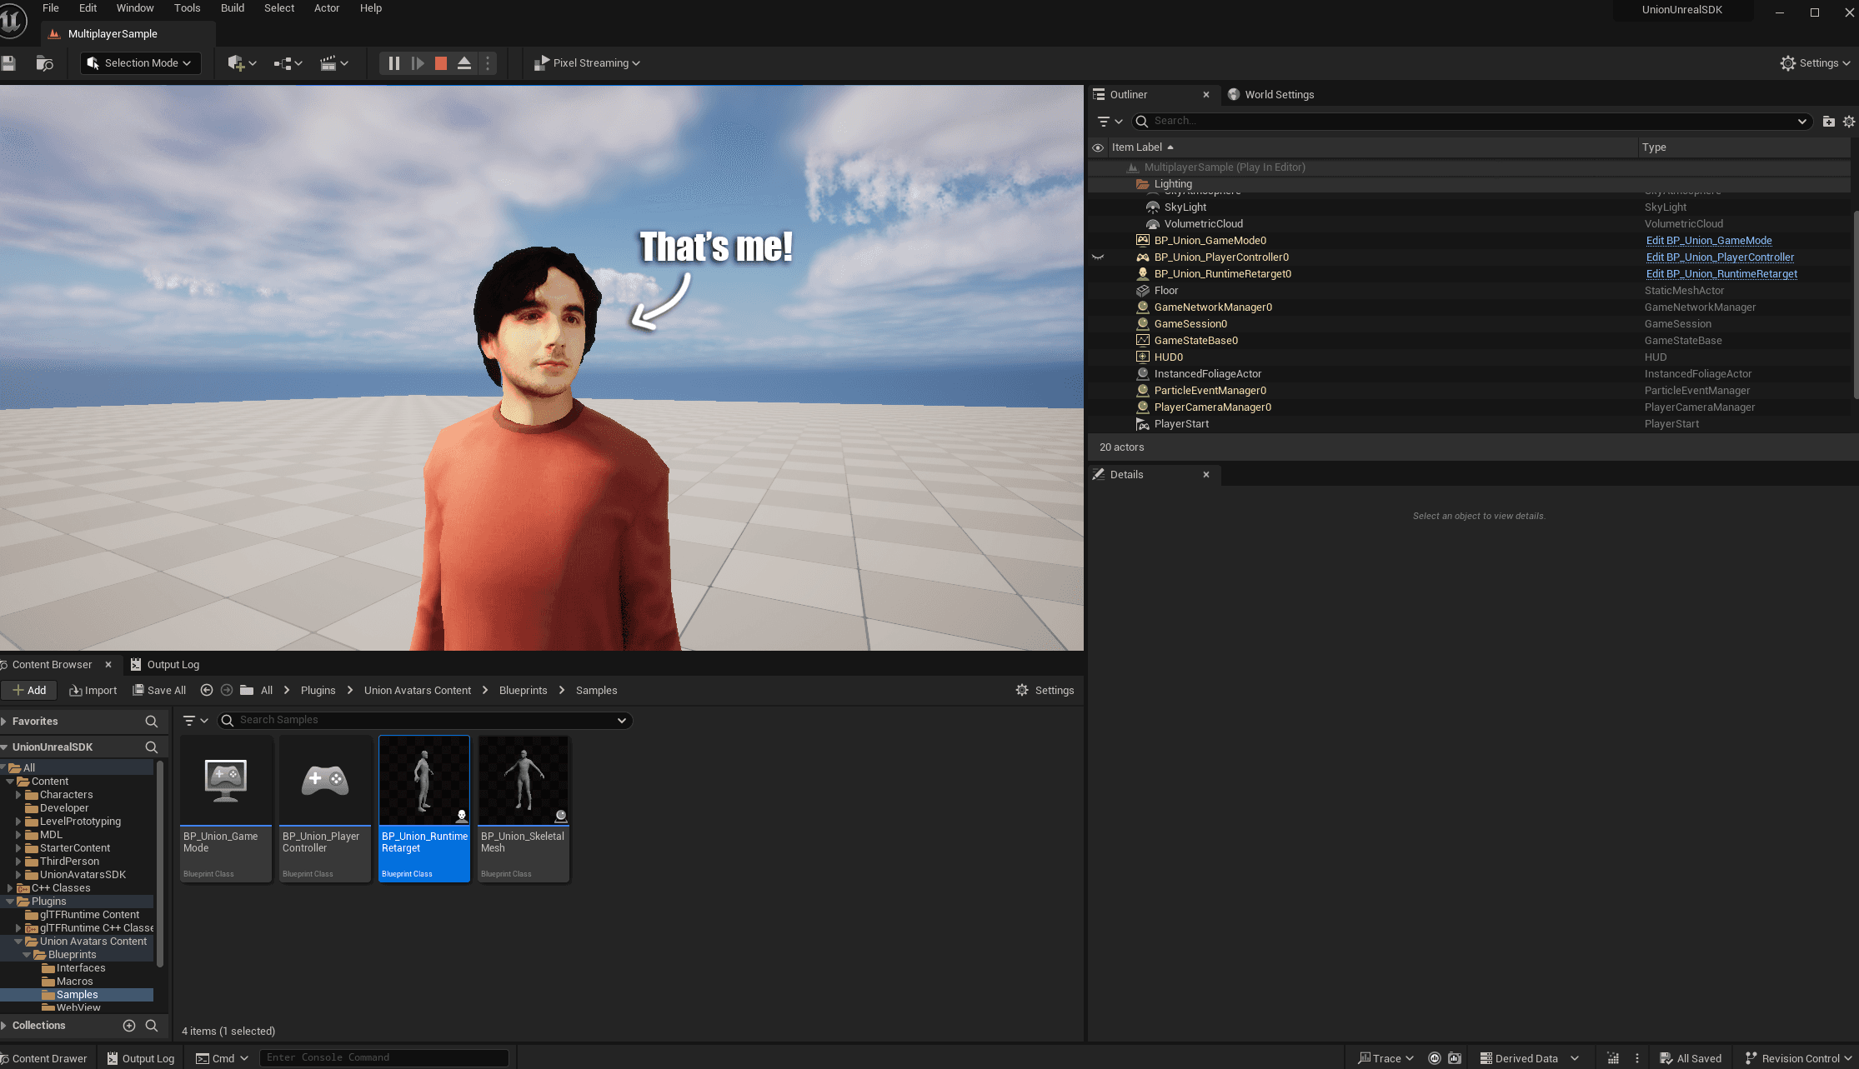Expand the Characters folder
1859x1069 pixels.
[18, 795]
